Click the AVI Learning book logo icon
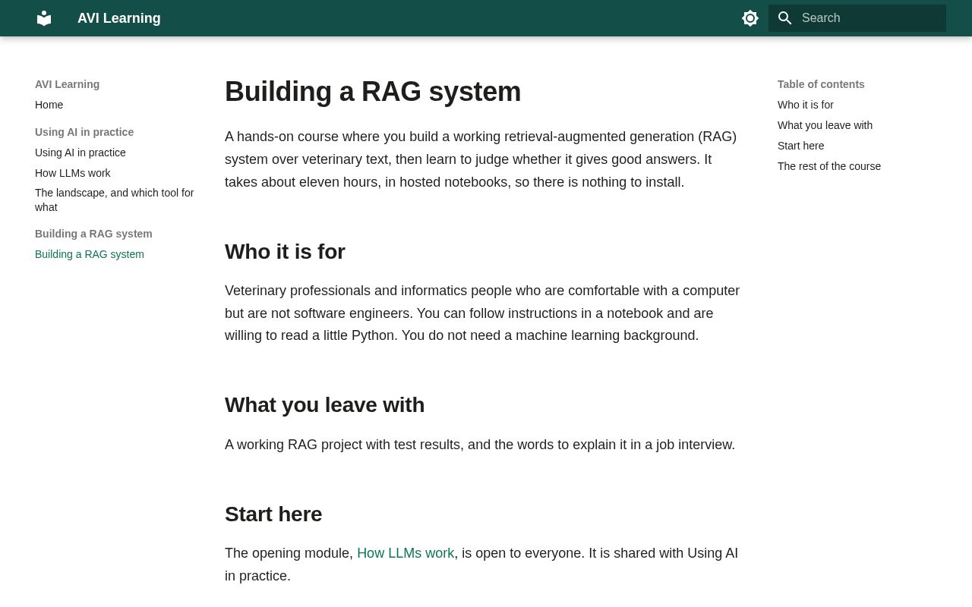This screenshot has height=607, width=972. click(x=44, y=18)
